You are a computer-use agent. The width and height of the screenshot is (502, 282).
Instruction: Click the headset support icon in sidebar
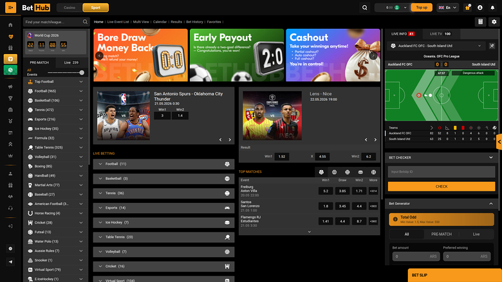click(10, 208)
